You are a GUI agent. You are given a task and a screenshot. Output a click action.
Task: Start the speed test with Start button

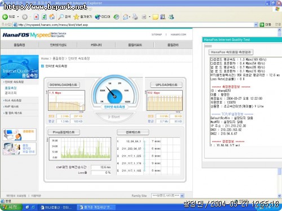tap(114, 117)
